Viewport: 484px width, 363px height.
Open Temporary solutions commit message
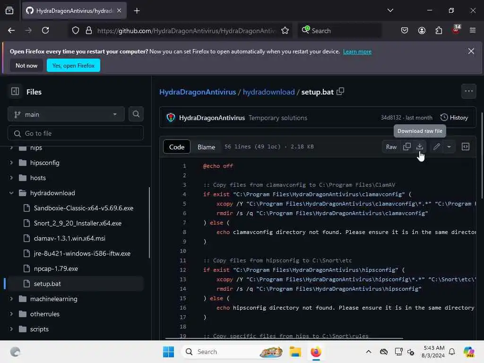tap(278, 118)
